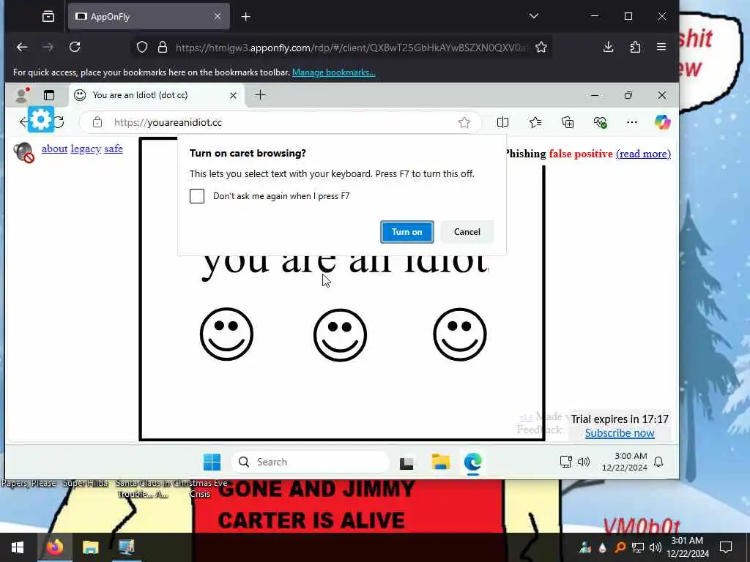Open Microsoft Edge on remote taskbar

(473, 462)
